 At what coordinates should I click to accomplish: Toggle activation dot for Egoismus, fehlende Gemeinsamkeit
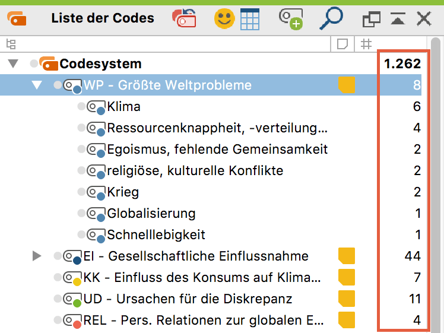click(x=81, y=149)
